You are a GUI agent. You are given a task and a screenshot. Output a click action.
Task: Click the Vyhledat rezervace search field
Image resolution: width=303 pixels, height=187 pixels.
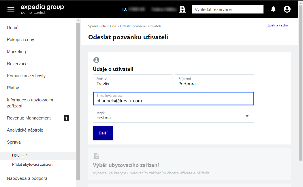point(227,9)
